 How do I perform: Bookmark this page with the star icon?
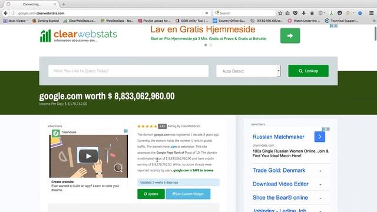[x=280, y=13]
